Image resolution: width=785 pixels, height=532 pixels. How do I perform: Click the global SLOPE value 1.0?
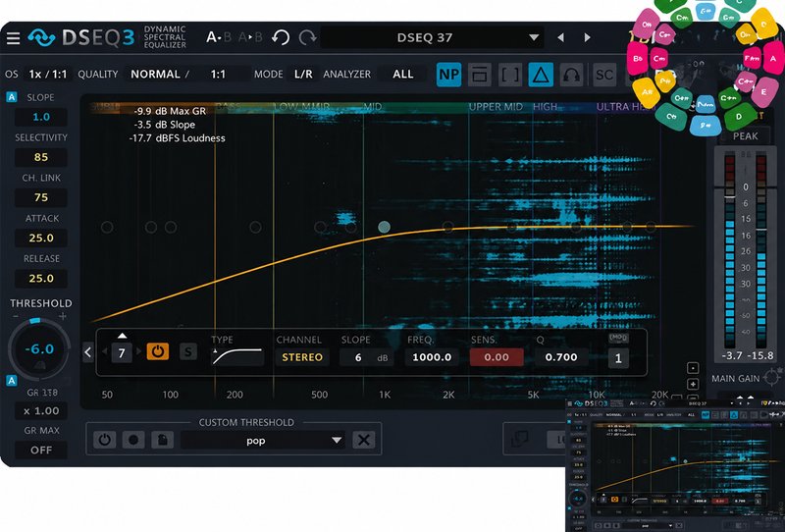(41, 117)
